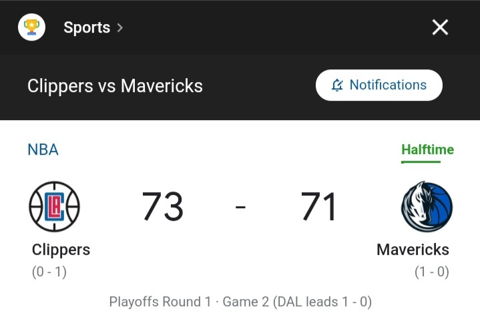Close the sports panel with X

click(x=440, y=27)
